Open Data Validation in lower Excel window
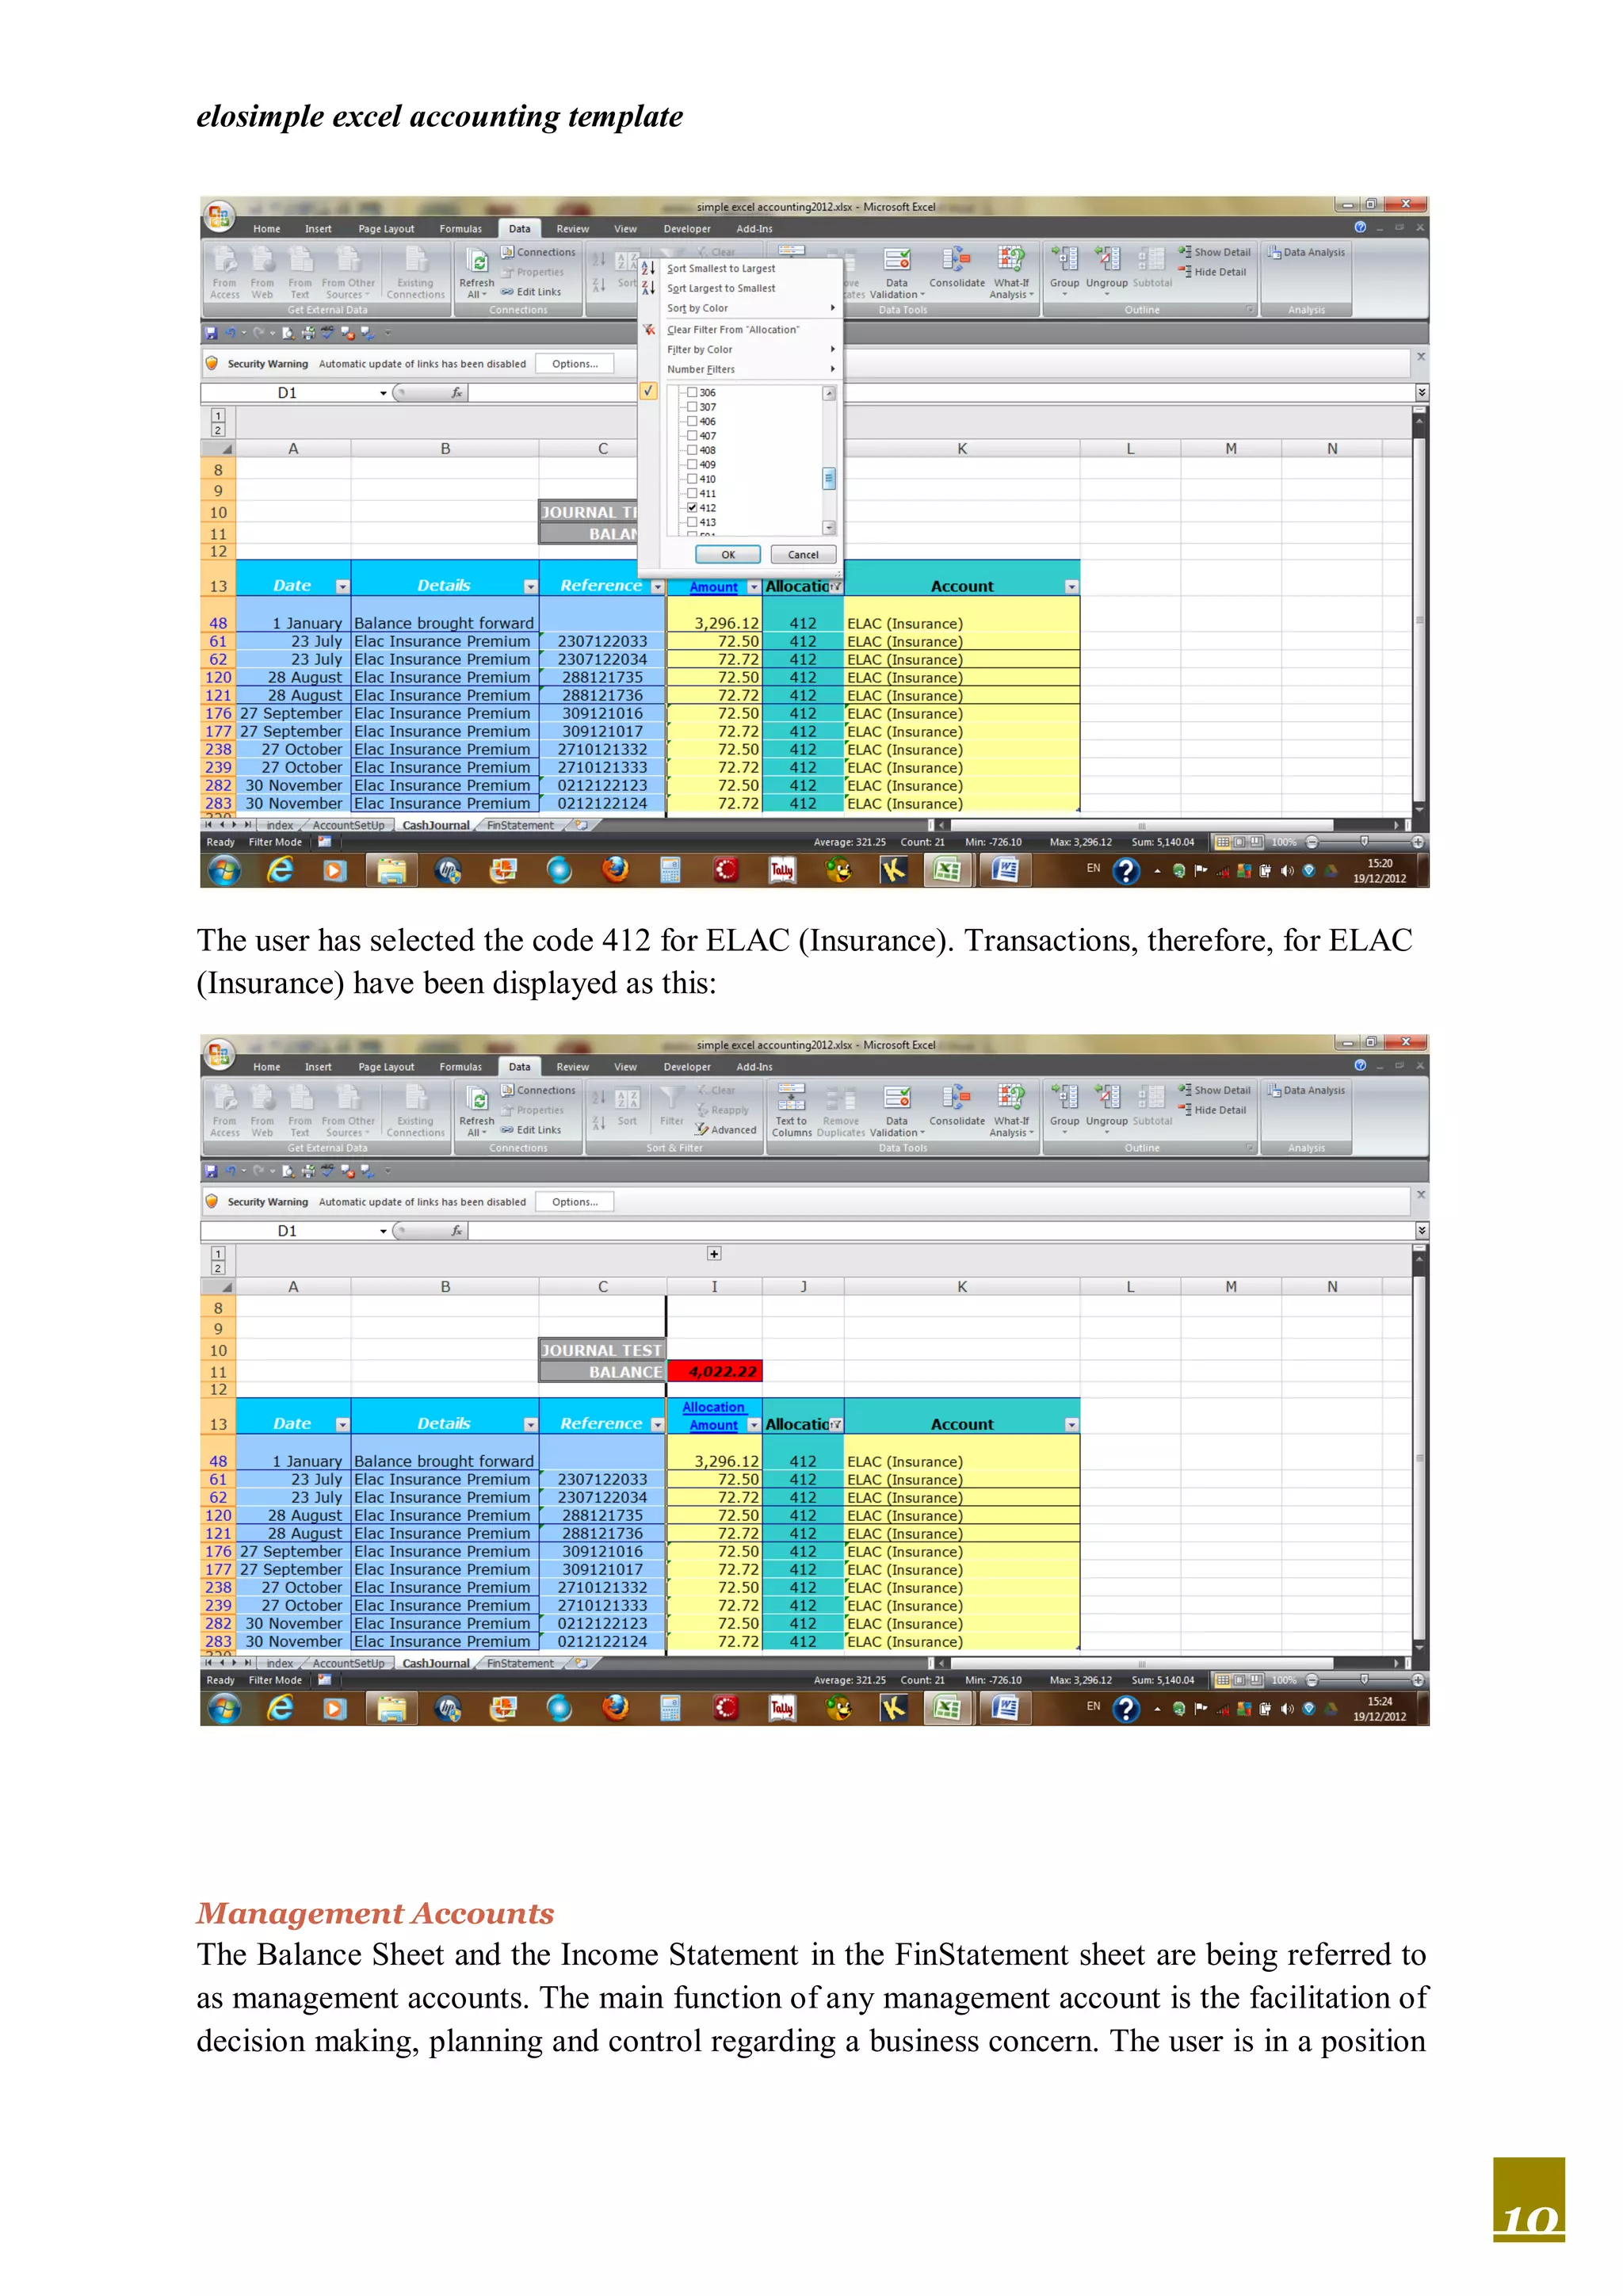Viewport: 1623px width, 2296px height. point(897,1110)
